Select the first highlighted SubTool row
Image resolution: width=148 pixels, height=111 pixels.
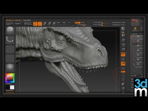coord(138,37)
